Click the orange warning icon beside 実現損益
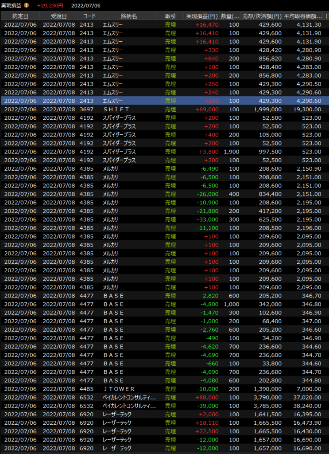This screenshot has width=329, height=454. pyautogui.click(x=27, y=5)
